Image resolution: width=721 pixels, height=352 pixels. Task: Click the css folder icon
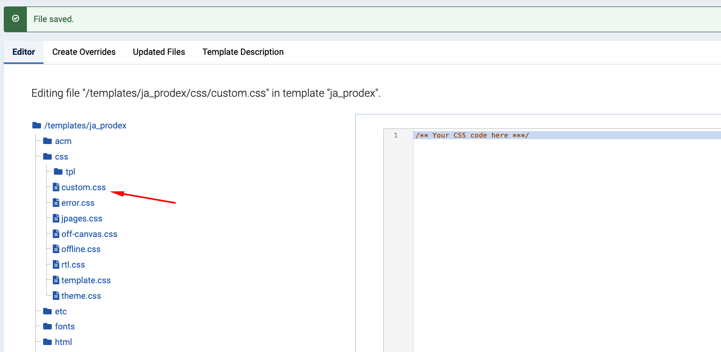point(47,157)
